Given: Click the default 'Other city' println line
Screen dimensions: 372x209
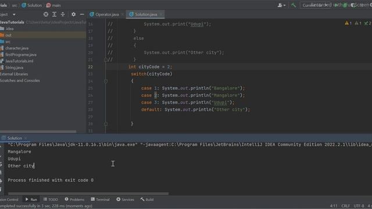Looking at the screenshot, I should 195,110.
